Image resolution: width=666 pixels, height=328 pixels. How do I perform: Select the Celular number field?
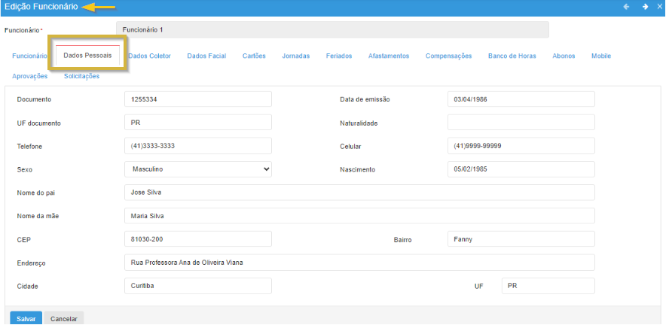tap(521, 146)
